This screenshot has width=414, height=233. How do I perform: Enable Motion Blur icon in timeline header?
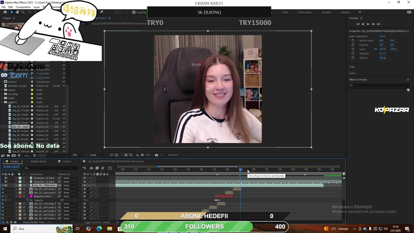pyautogui.click(x=103, y=168)
